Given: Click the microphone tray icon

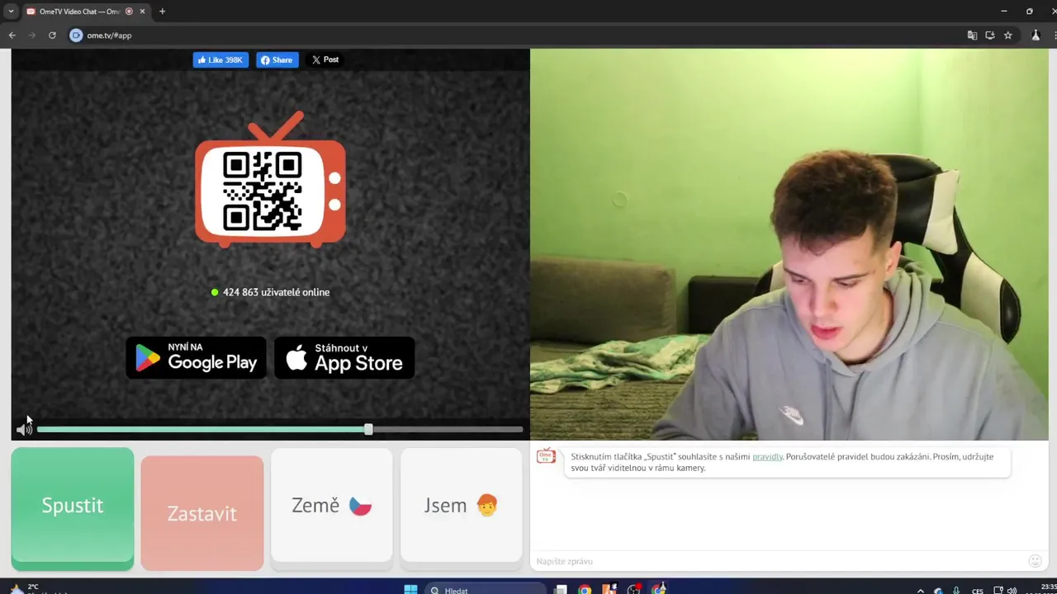Looking at the screenshot, I should pyautogui.click(x=956, y=590).
